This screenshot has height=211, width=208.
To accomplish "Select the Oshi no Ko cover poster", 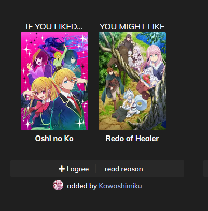I will pyautogui.click(x=54, y=81).
